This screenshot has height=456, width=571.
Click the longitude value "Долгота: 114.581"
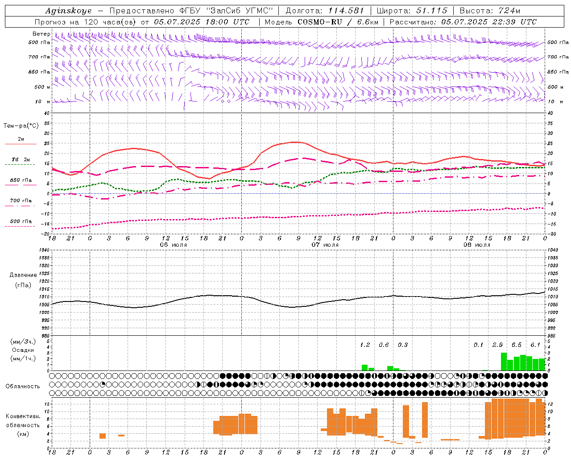pos(325,11)
